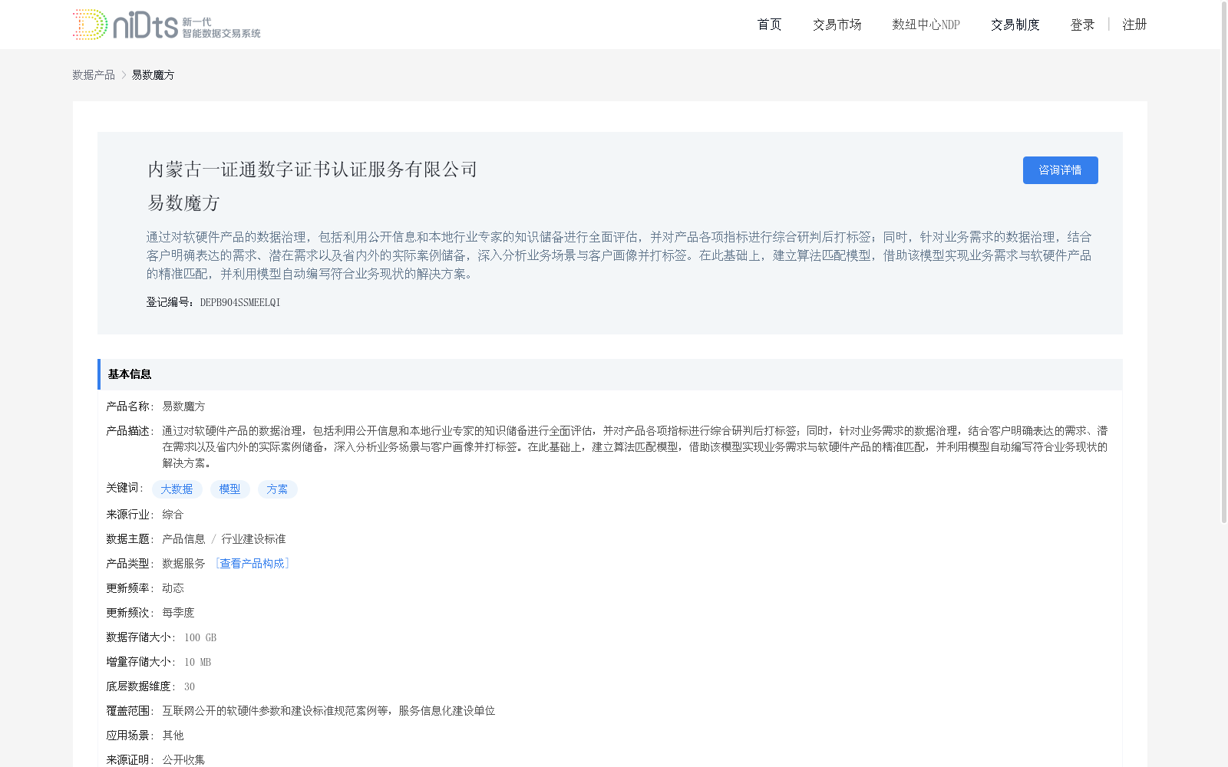Click the 更新频率 value 动态
Screen dimensions: 1228x767
[x=173, y=588]
